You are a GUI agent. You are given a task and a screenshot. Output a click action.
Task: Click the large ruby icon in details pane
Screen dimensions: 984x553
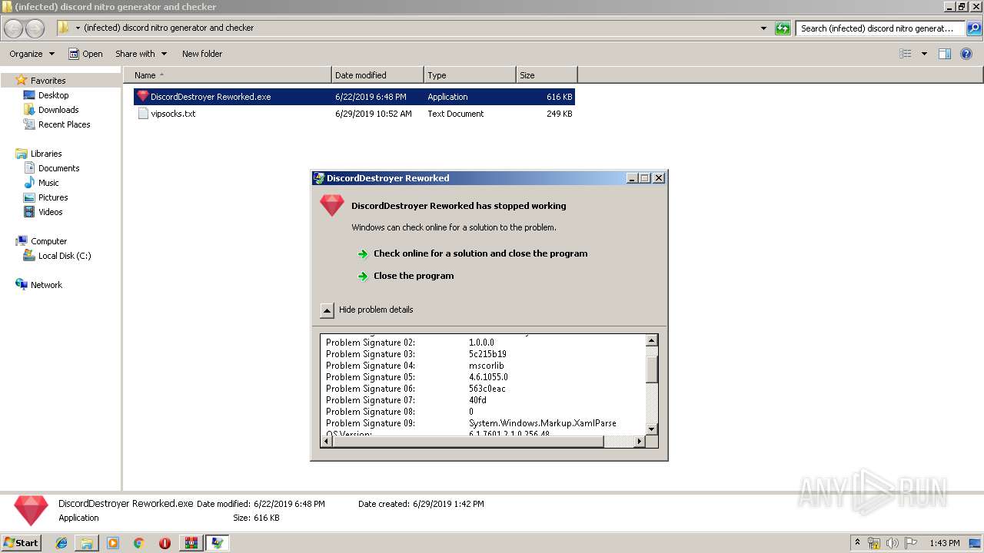coord(32,511)
